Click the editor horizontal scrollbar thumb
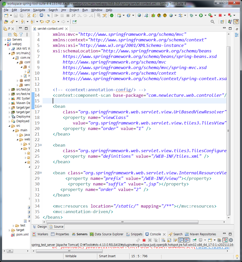This screenshot has height=262, width=242. tap(123, 222)
